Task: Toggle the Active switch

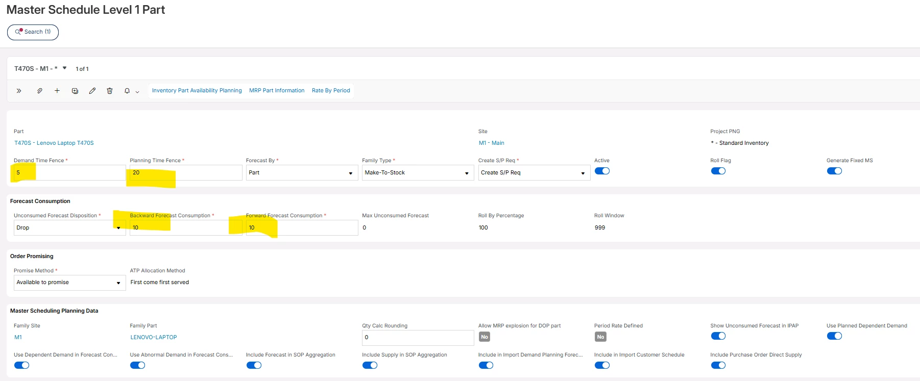Action: [x=602, y=171]
